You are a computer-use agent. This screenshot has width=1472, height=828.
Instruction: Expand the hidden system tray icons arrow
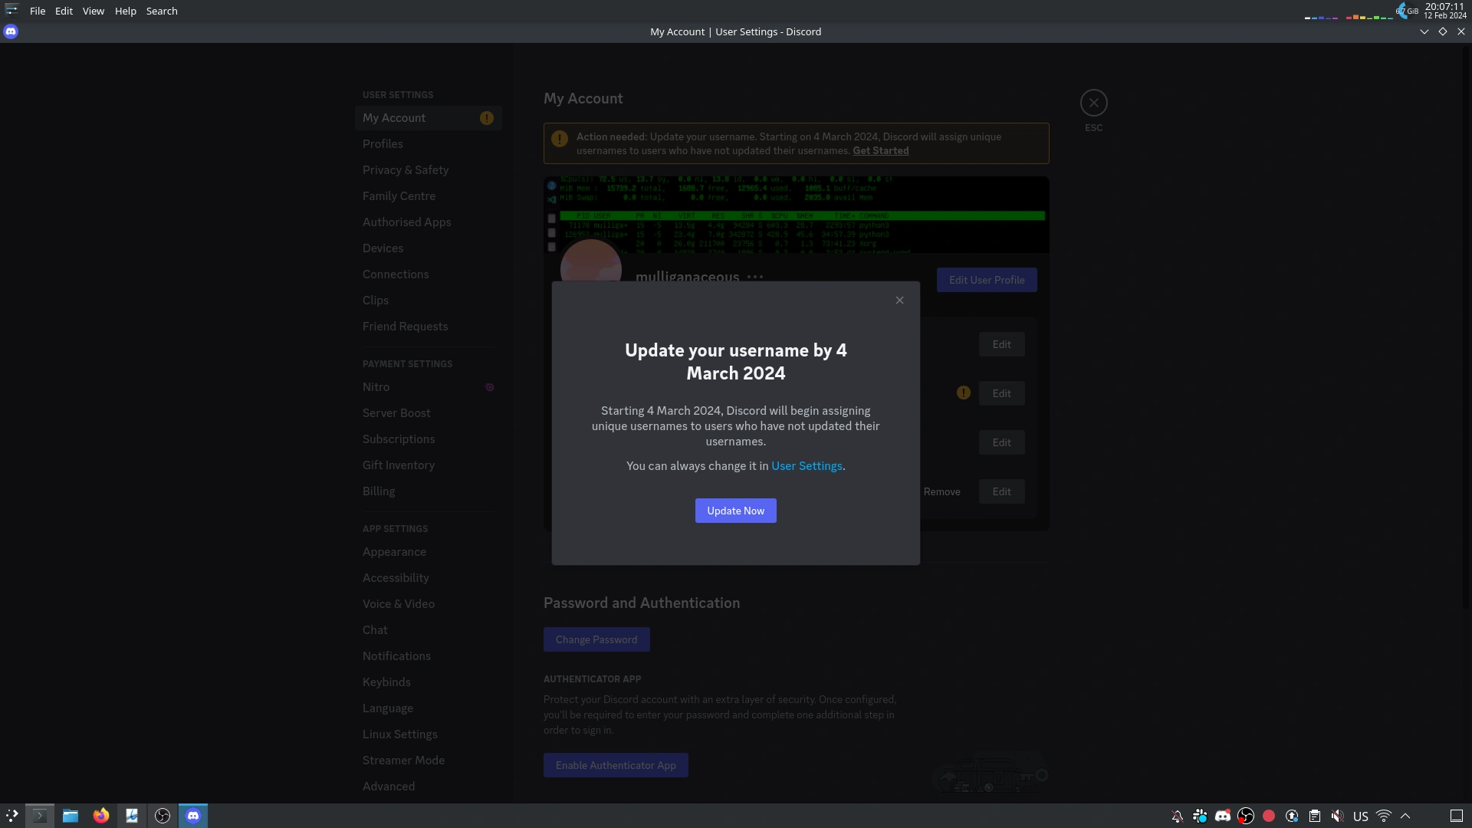1405,816
